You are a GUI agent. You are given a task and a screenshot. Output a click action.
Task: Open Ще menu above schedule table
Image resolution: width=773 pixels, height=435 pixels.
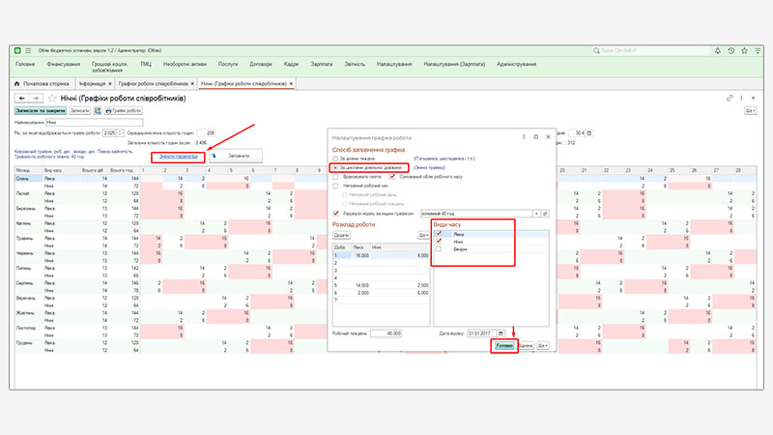point(422,235)
